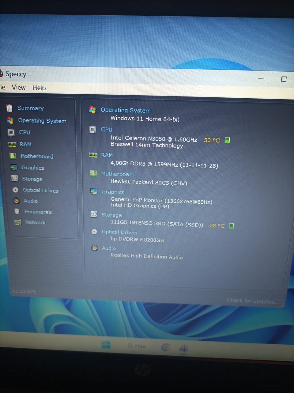Click the Storage icon in summary panel
Image resolution: width=294 pixels, height=393 pixels.
click(x=94, y=214)
